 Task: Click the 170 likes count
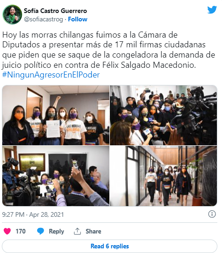click(20, 231)
